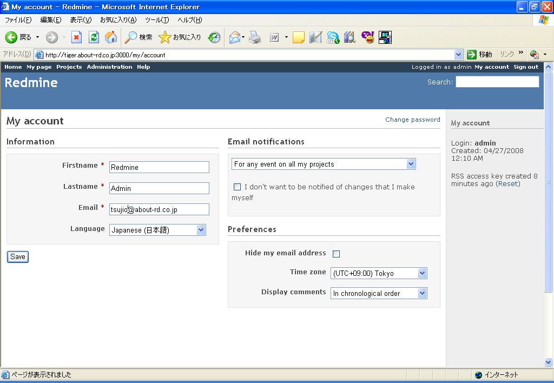Screen dimensions: 554x383
Task: Open the 編集(E) menu
Action: tap(50, 20)
